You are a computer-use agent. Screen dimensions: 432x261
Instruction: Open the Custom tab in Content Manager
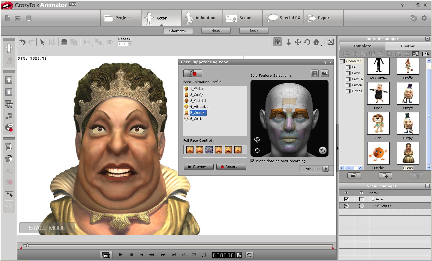coord(408,46)
